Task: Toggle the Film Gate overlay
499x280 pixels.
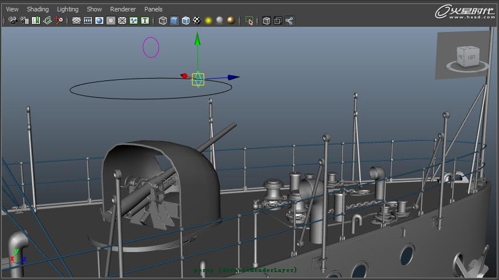Action: click(x=88, y=21)
